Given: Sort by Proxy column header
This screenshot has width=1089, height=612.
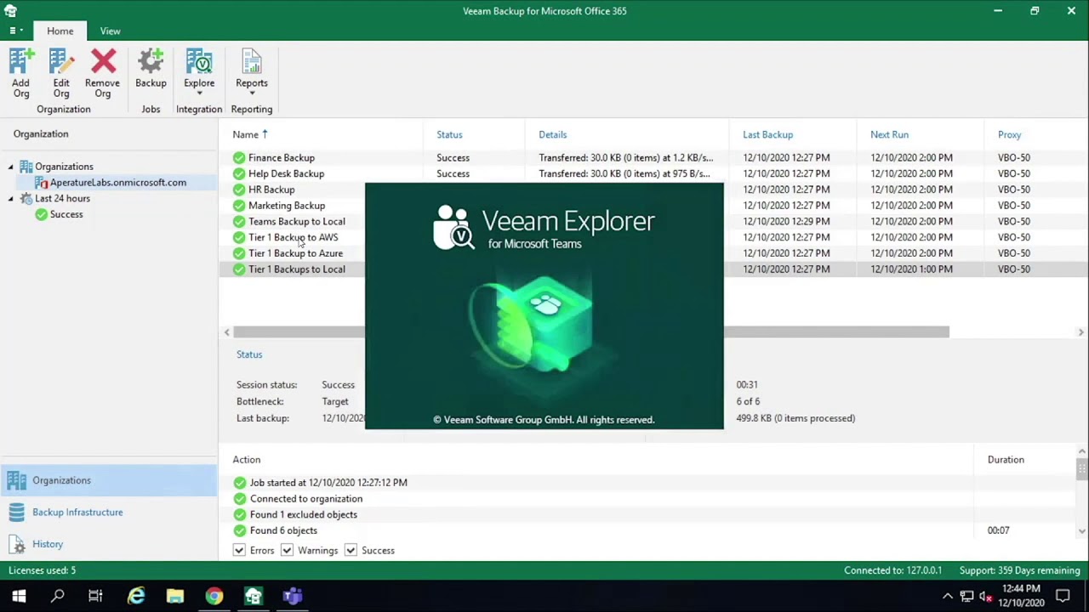Looking at the screenshot, I should (x=1009, y=134).
